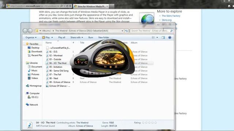Refresh the Explorer folder view
This screenshot has width=234, height=131.
pyautogui.click(x=127, y=31)
